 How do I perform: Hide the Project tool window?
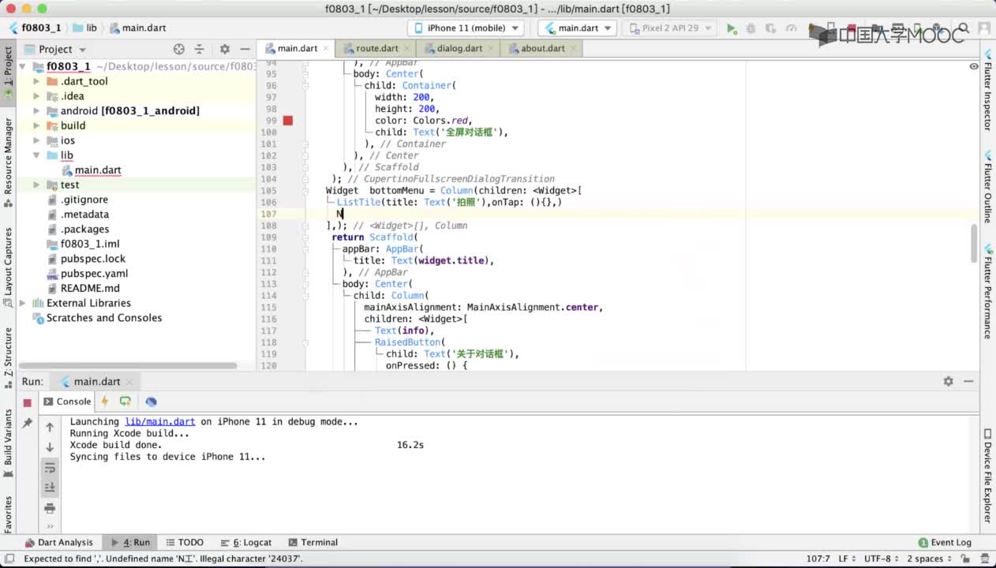245,49
